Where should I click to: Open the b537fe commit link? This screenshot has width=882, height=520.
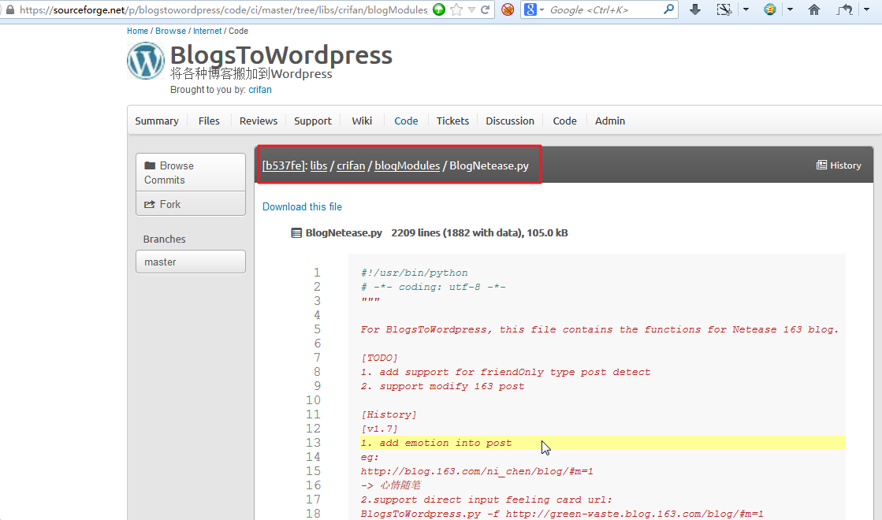pyautogui.click(x=284, y=165)
